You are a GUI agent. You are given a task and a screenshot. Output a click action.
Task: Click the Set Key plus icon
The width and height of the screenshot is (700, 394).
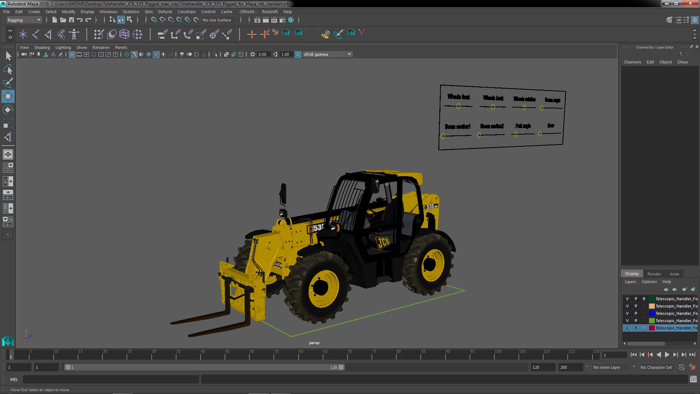pos(252,34)
